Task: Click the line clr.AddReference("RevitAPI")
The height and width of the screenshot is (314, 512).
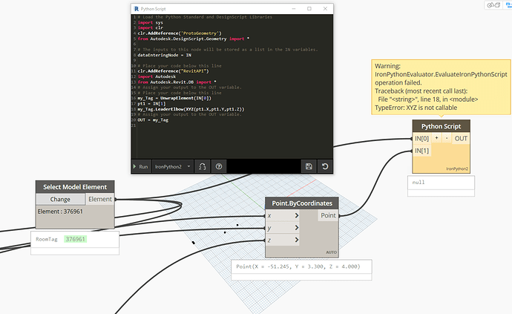Action: click(x=173, y=71)
